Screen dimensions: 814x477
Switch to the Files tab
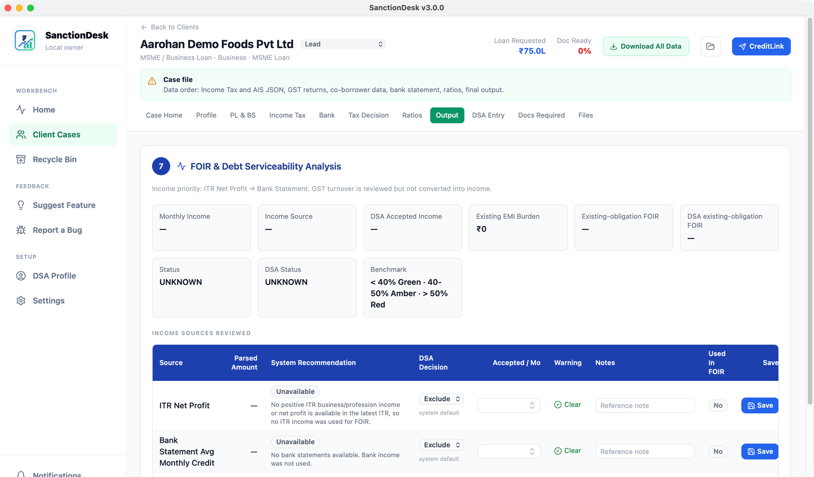coord(586,115)
